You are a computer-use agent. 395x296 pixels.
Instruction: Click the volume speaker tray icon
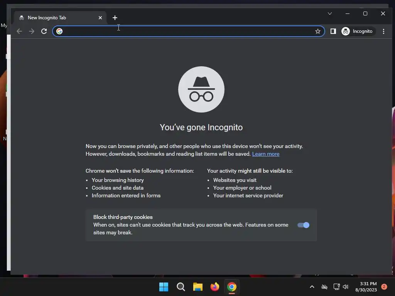coord(346,287)
